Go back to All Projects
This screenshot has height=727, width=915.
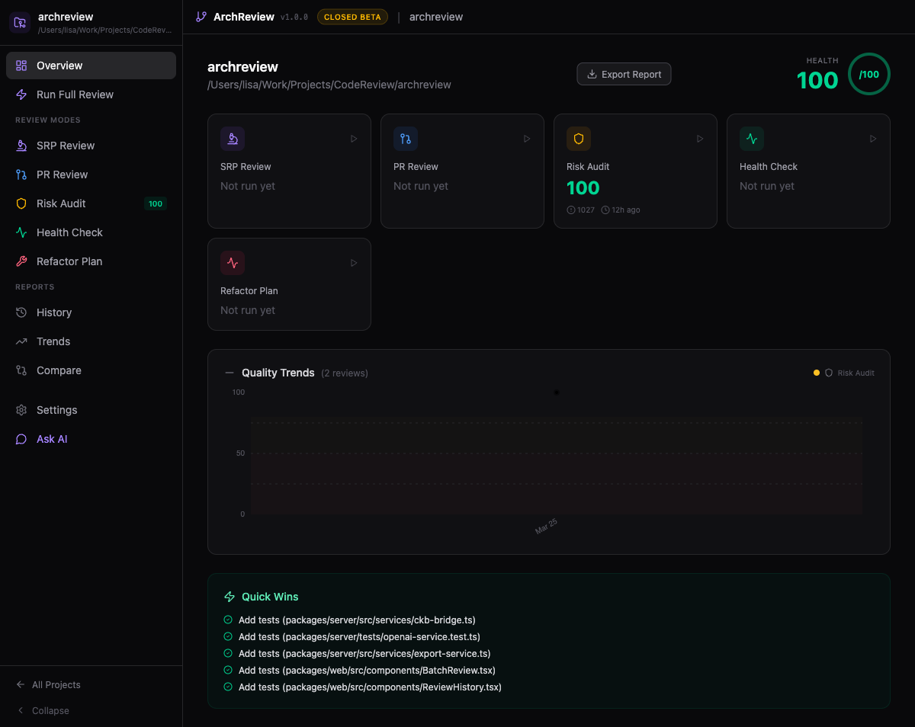tap(48, 685)
